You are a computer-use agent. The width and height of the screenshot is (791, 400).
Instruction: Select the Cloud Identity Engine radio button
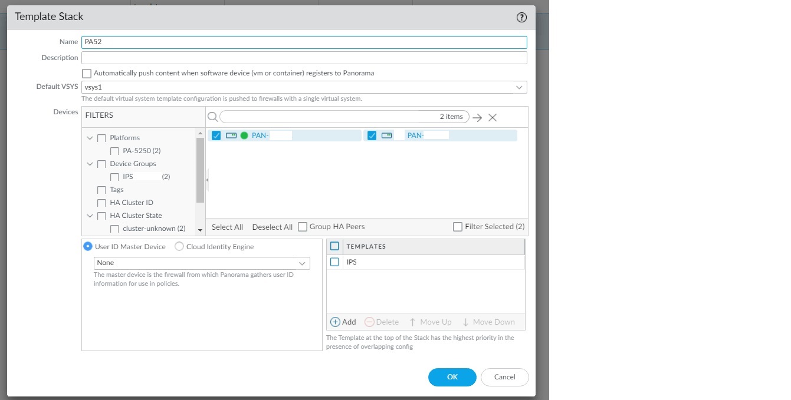click(179, 246)
